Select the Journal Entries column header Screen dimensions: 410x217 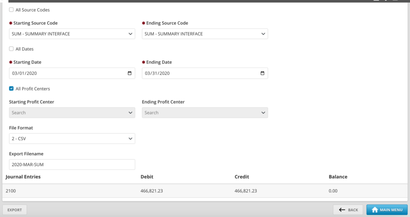23,177
